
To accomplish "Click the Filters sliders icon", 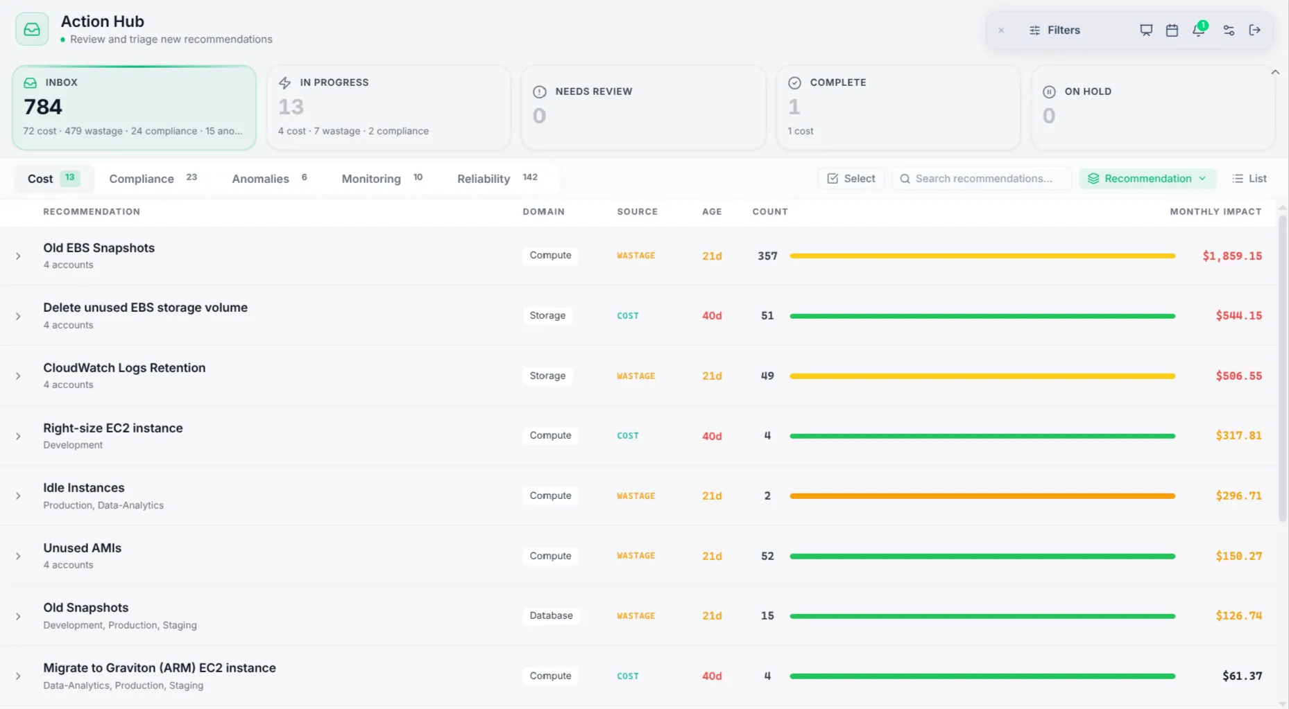I will coord(1034,30).
